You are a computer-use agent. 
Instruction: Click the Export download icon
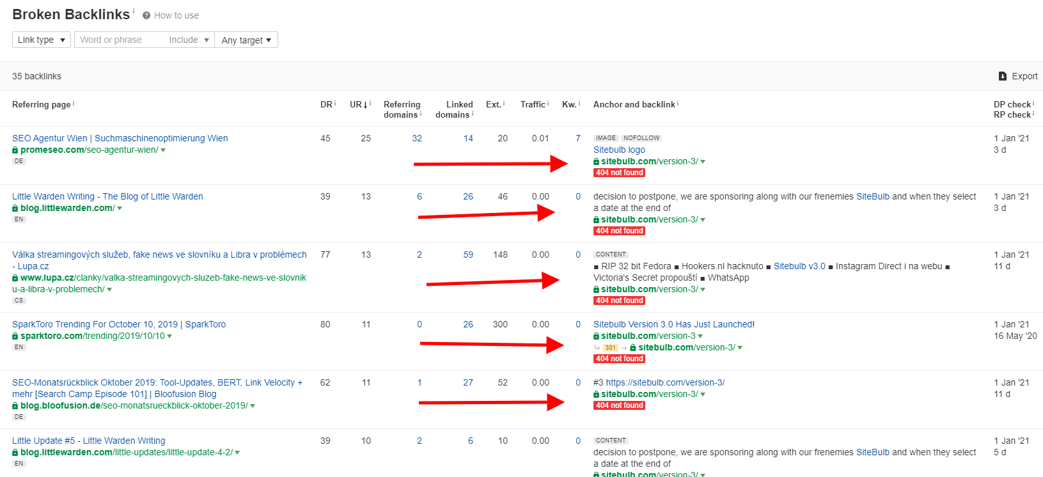pos(1003,76)
